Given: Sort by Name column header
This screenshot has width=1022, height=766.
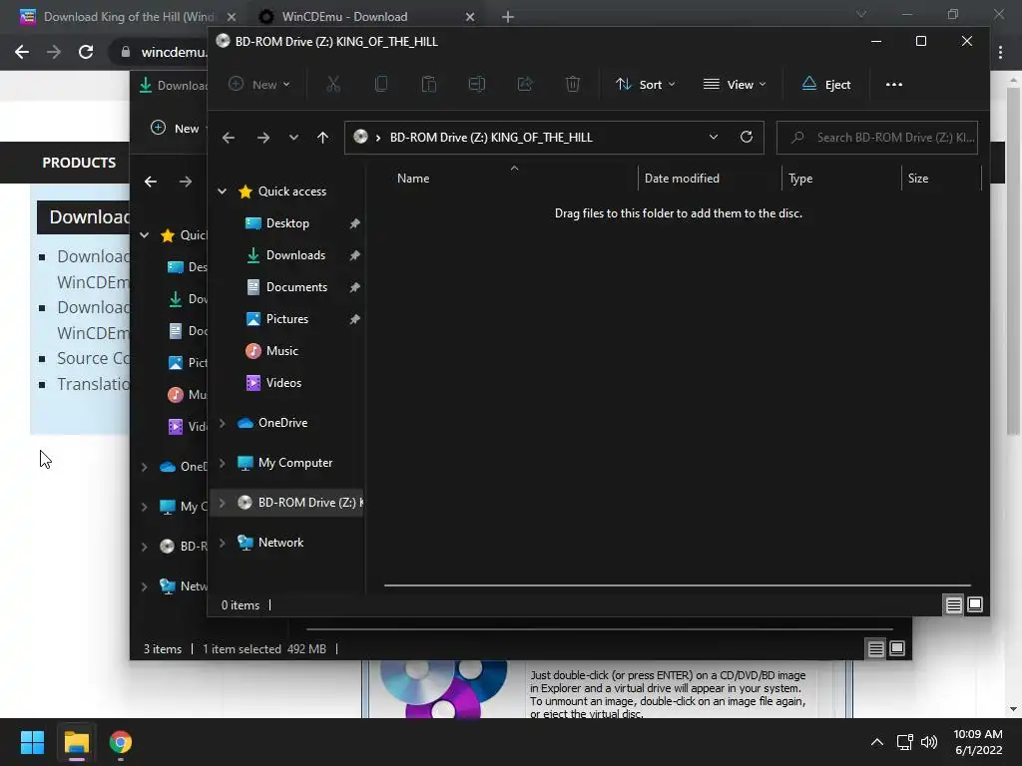Looking at the screenshot, I should (413, 179).
